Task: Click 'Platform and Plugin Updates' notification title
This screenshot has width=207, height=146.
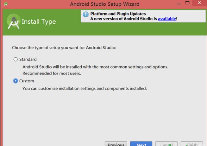Action: point(118,14)
